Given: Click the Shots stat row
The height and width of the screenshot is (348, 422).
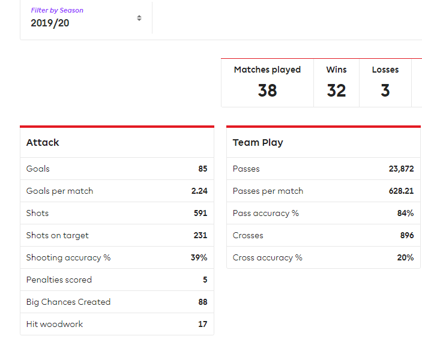Looking at the screenshot, I should point(116,214).
